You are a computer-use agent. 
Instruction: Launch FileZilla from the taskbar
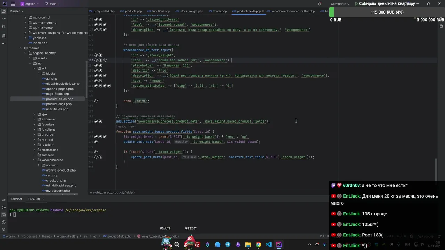click(x=197, y=245)
